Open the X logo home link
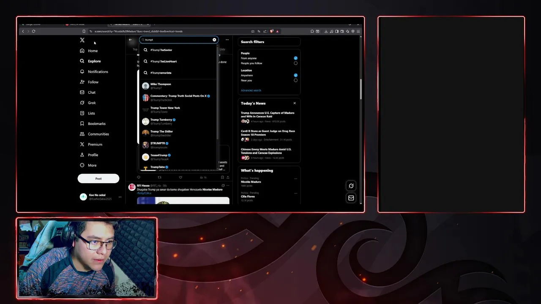The width and height of the screenshot is (541, 304). (x=82, y=40)
